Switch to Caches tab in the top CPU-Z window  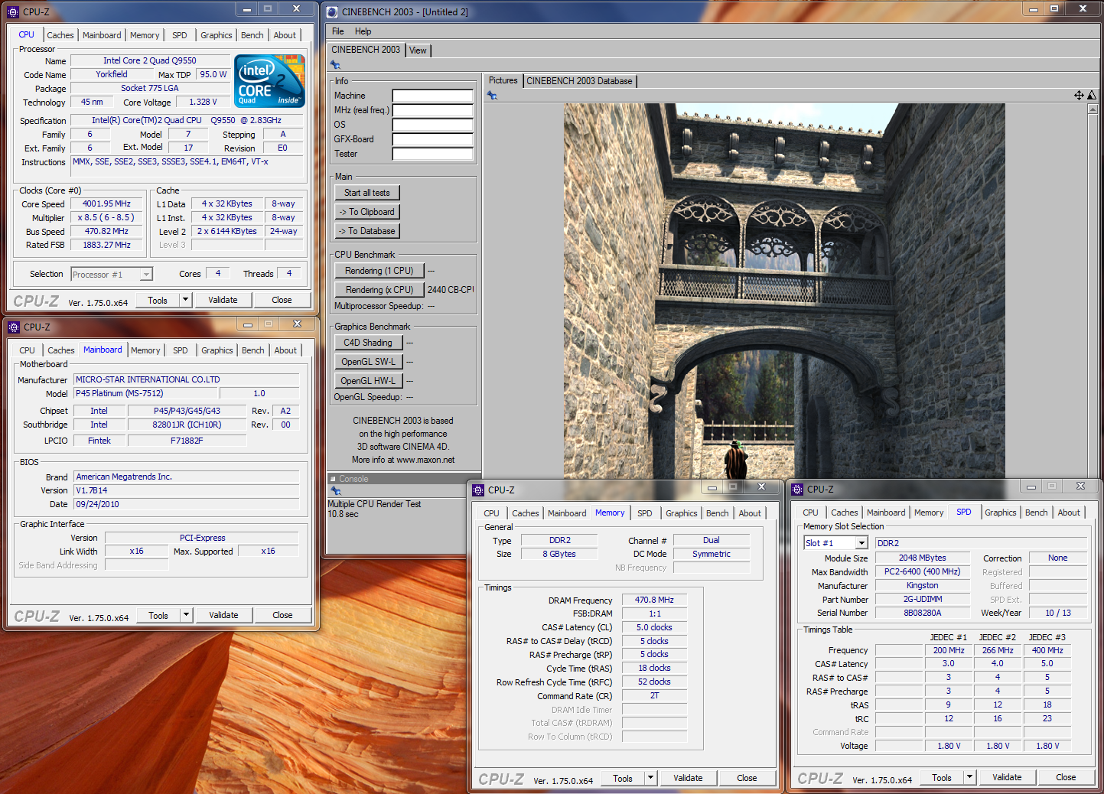(60, 35)
